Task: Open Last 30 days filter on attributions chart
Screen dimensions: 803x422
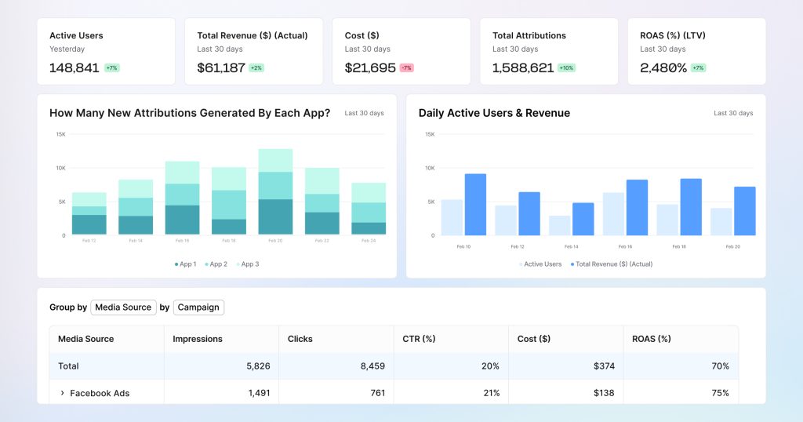Action: click(364, 113)
